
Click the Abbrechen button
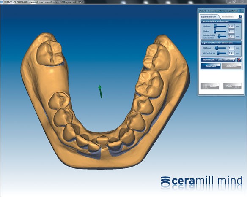pyautogui.click(x=231, y=66)
